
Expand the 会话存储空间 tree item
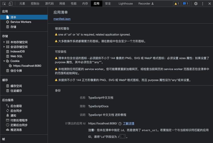point(4,47)
